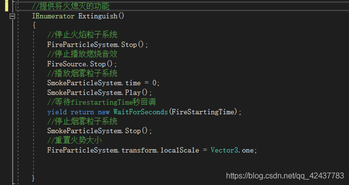349x185 pixels.
Task: Click the closing curly brace of Extinguish
Action: tap(33, 178)
